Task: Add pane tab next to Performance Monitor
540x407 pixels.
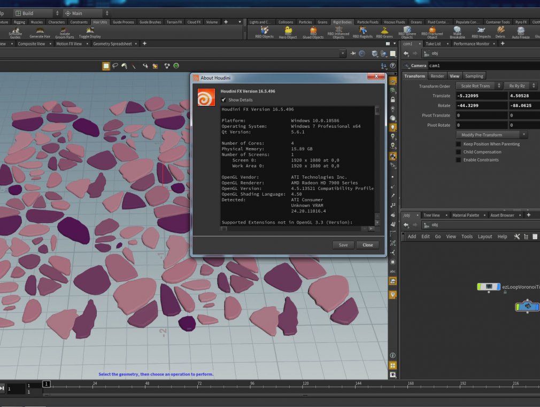Action: [x=503, y=44]
